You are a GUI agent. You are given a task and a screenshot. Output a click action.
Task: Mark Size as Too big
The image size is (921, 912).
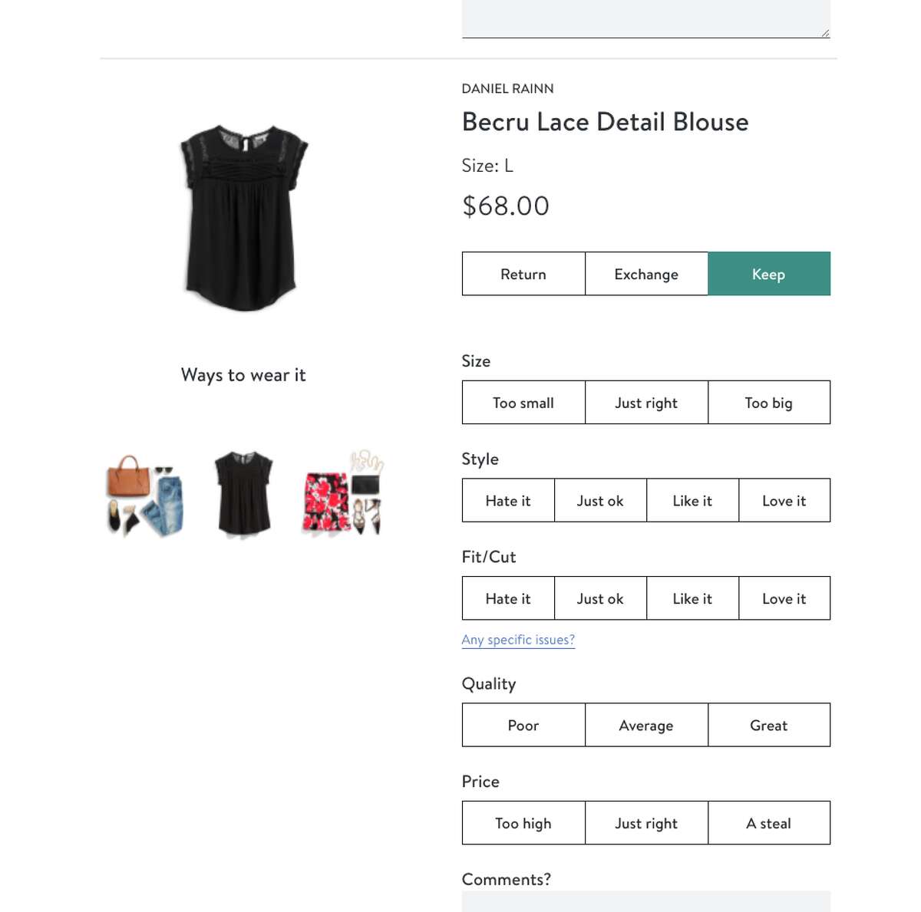[x=769, y=403]
